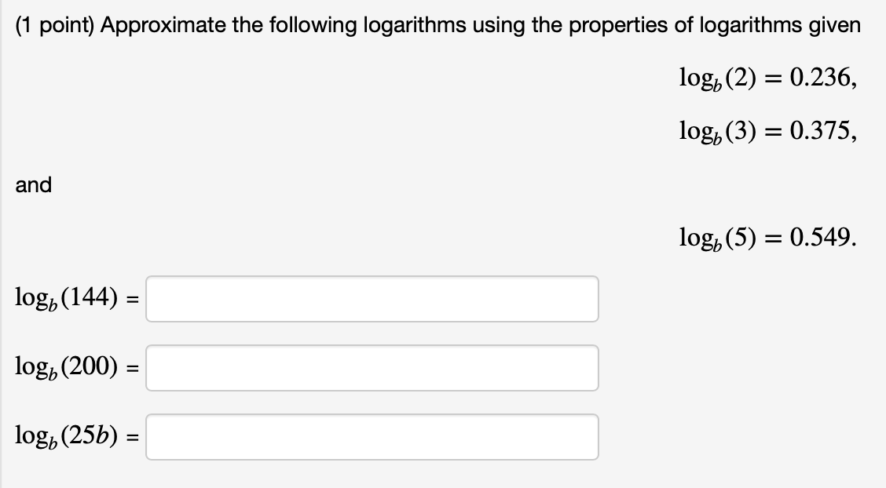Image resolution: width=886 pixels, height=488 pixels.
Task: Click the (1 point) problem statement text
Action: (x=314, y=25)
